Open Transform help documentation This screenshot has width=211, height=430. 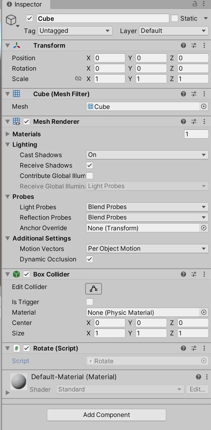pos(183,45)
